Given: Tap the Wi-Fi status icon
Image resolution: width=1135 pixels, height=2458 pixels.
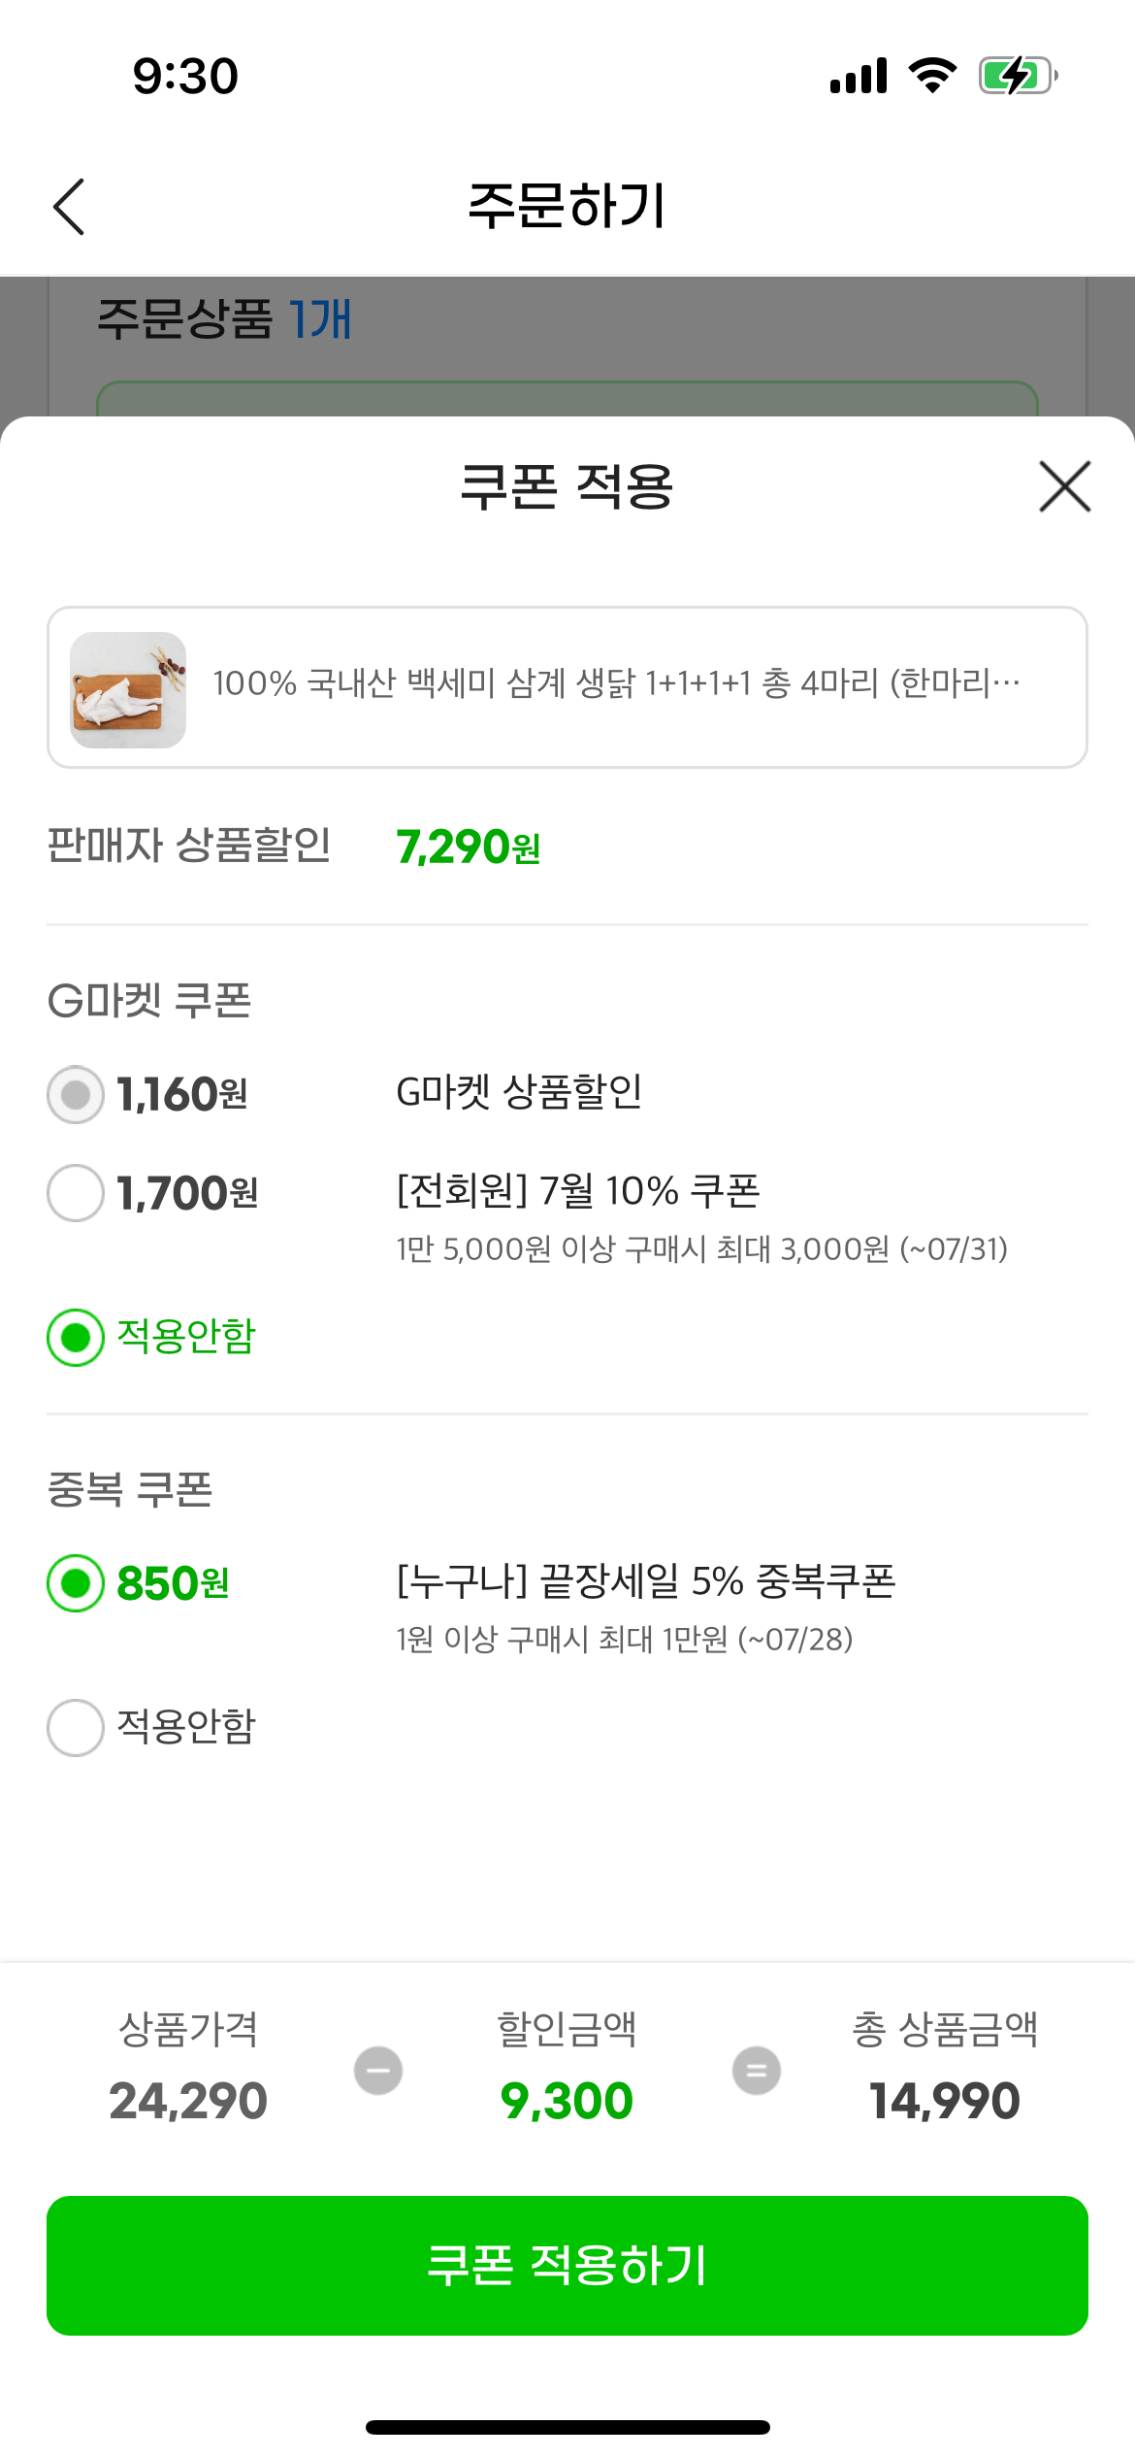Looking at the screenshot, I should click(932, 76).
